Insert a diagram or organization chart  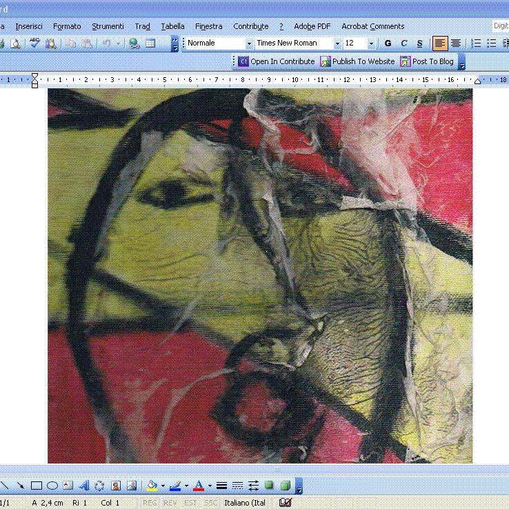99,486
